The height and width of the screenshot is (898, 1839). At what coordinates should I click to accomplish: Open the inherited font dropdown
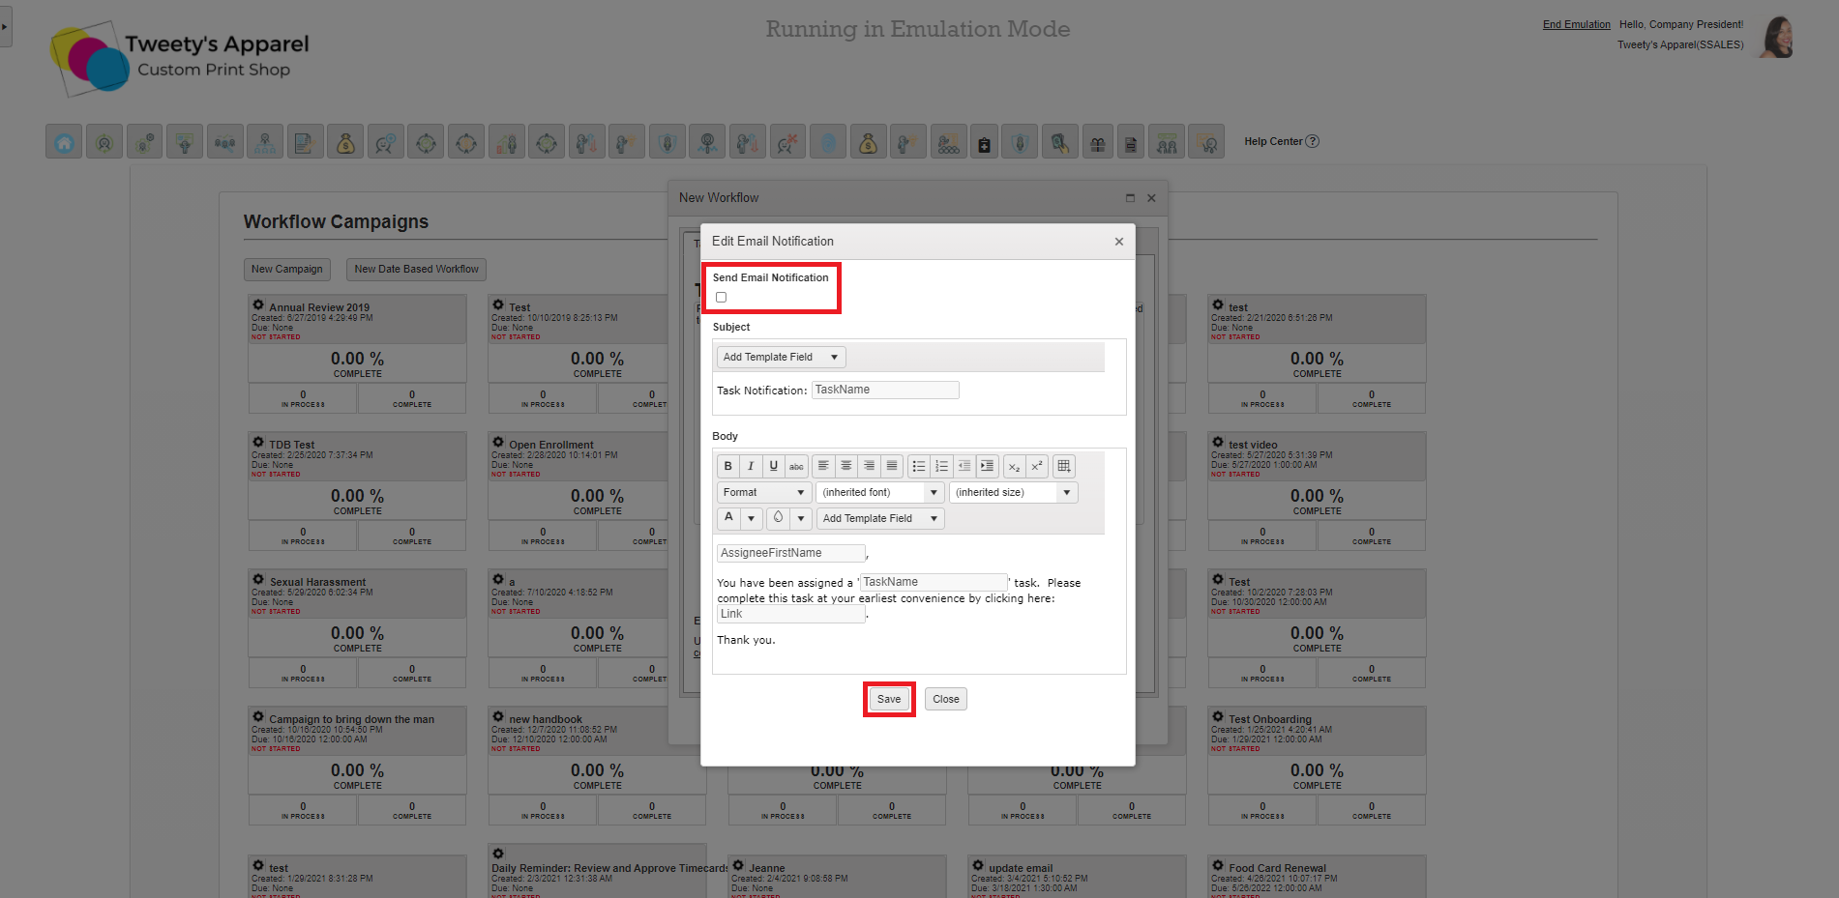pos(880,492)
